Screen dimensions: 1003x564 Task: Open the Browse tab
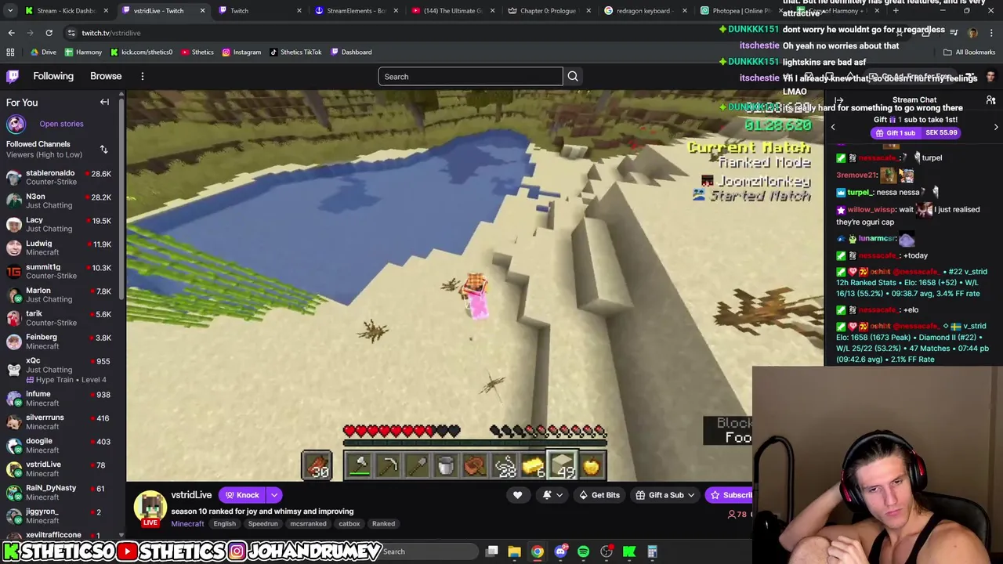106,76
